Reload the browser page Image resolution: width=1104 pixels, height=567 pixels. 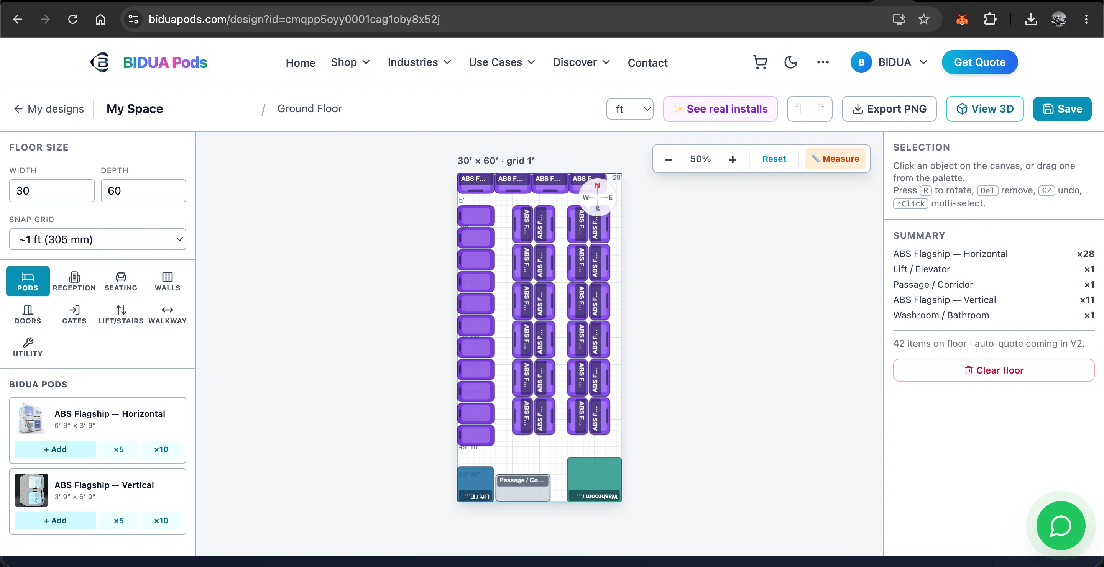point(73,19)
